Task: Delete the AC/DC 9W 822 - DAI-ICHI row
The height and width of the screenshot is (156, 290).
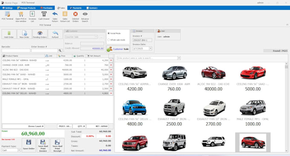Action: 111,69
